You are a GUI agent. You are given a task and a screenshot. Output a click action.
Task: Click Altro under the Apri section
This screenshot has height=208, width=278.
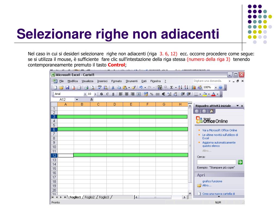(x=207, y=185)
